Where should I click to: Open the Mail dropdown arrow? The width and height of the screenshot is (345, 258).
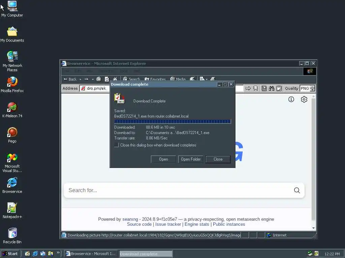(x=207, y=79)
